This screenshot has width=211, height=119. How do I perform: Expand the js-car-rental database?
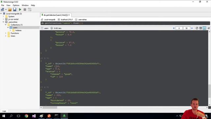point(3,19)
